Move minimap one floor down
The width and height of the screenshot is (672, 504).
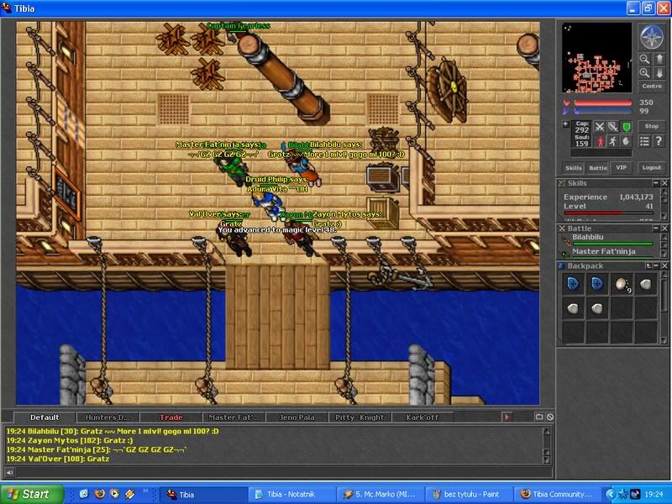tap(659, 73)
